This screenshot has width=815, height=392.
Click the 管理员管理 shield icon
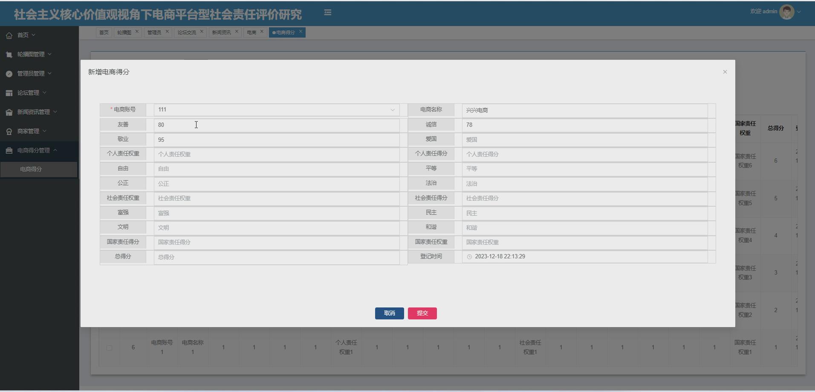pyautogui.click(x=9, y=73)
